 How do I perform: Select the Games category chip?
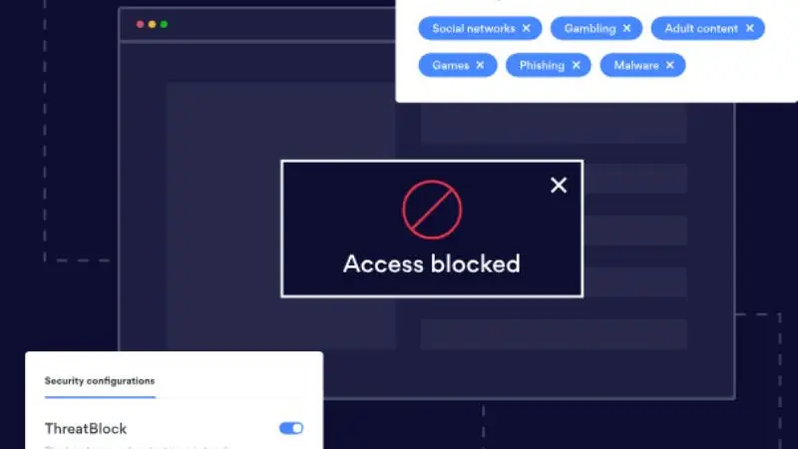(458, 65)
